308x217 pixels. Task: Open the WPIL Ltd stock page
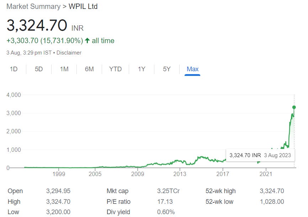coord(83,6)
